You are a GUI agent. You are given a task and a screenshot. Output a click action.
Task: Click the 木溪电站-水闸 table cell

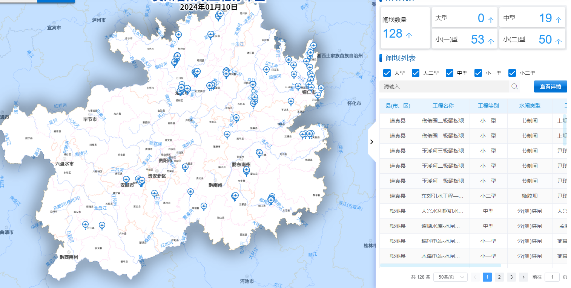[443, 256]
